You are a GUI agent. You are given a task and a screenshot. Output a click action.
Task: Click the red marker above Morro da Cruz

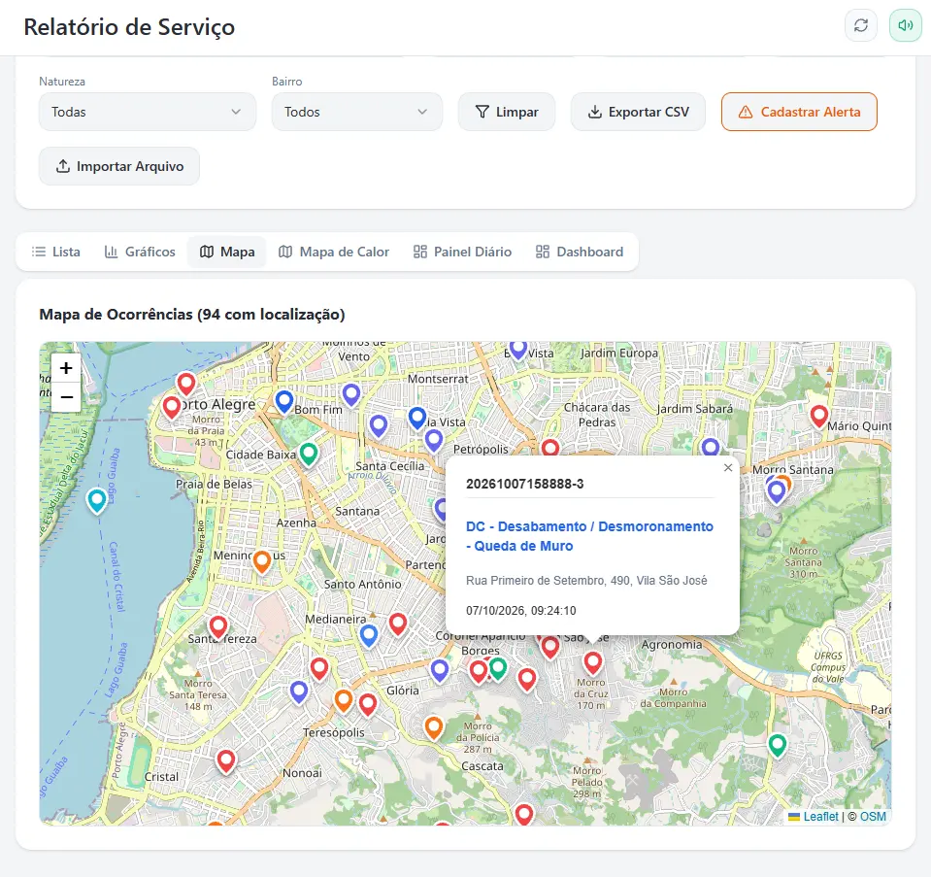click(592, 663)
